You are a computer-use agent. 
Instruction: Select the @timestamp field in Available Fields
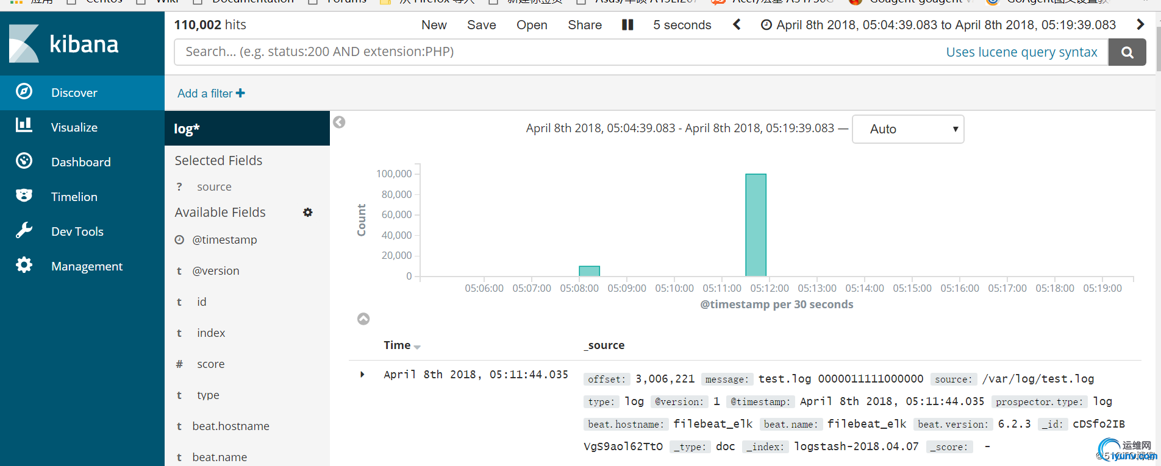pos(224,240)
